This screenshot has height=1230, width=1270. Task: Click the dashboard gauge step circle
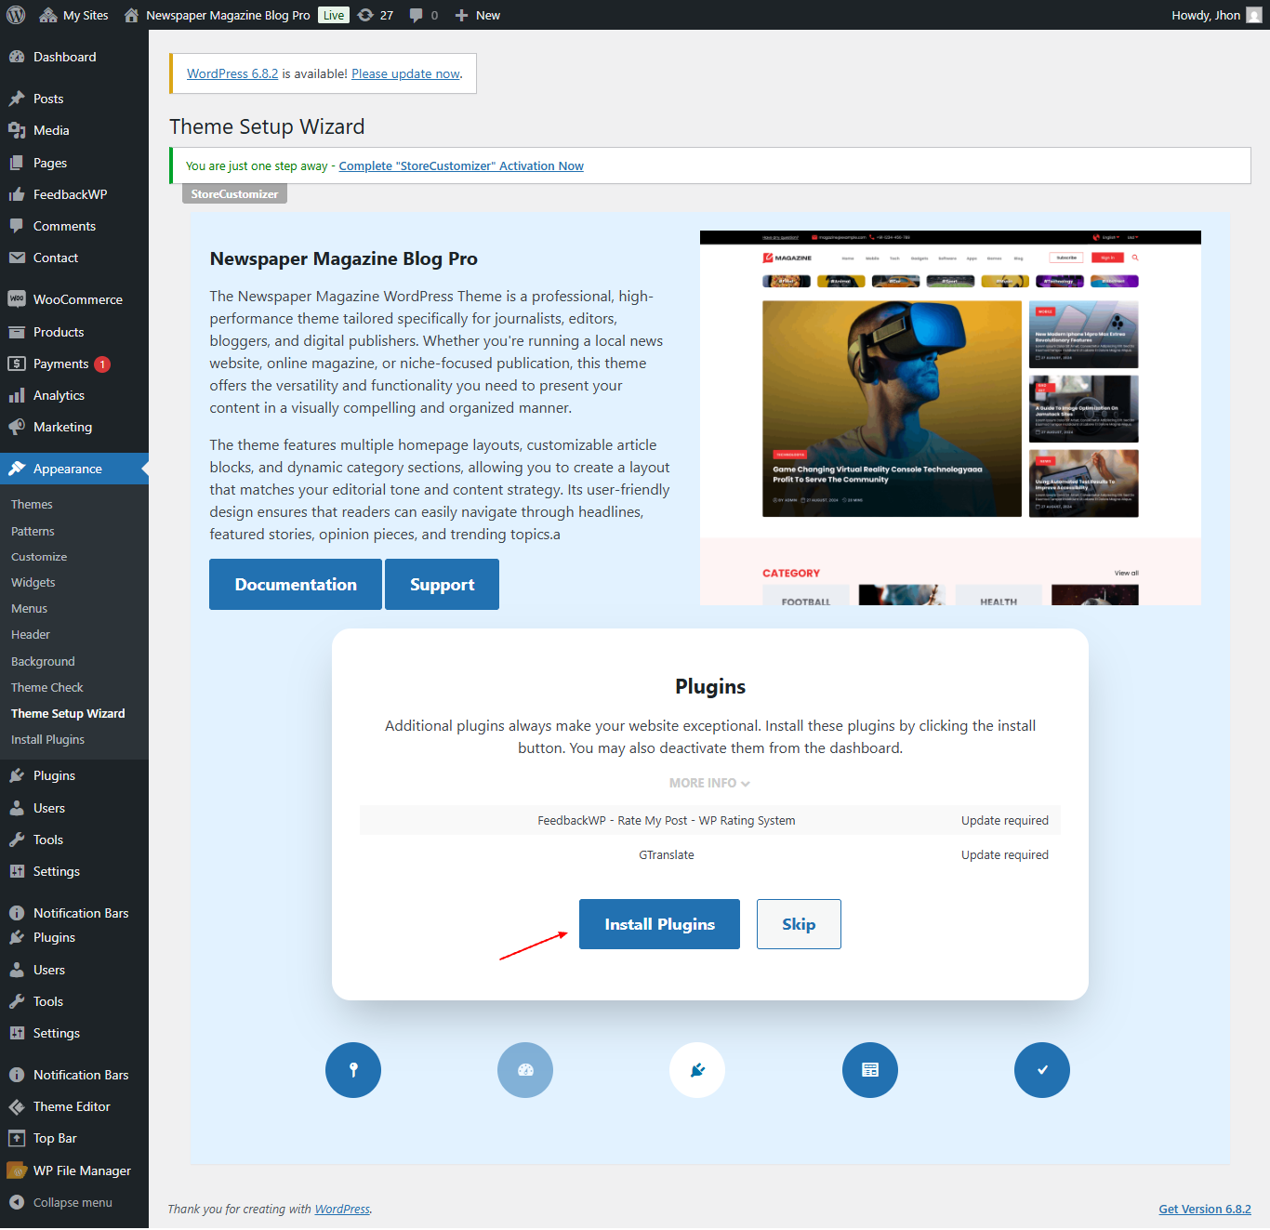pos(525,1070)
